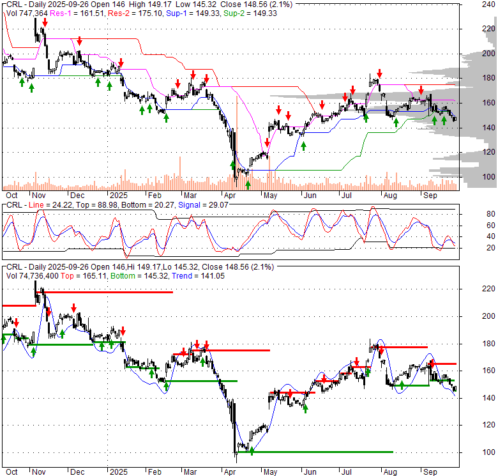Click the Sep label under the top chart
498x476 pixels.
coord(430,195)
